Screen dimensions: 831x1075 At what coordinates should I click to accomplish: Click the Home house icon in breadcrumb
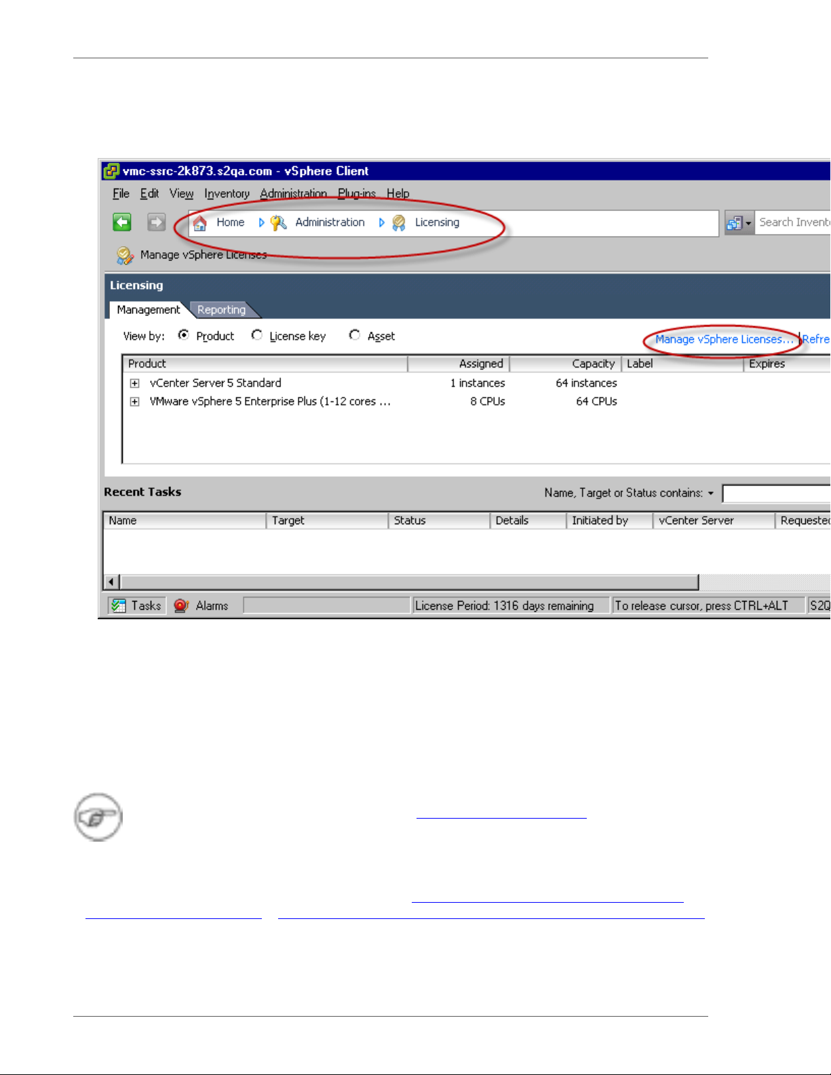pyautogui.click(x=200, y=222)
